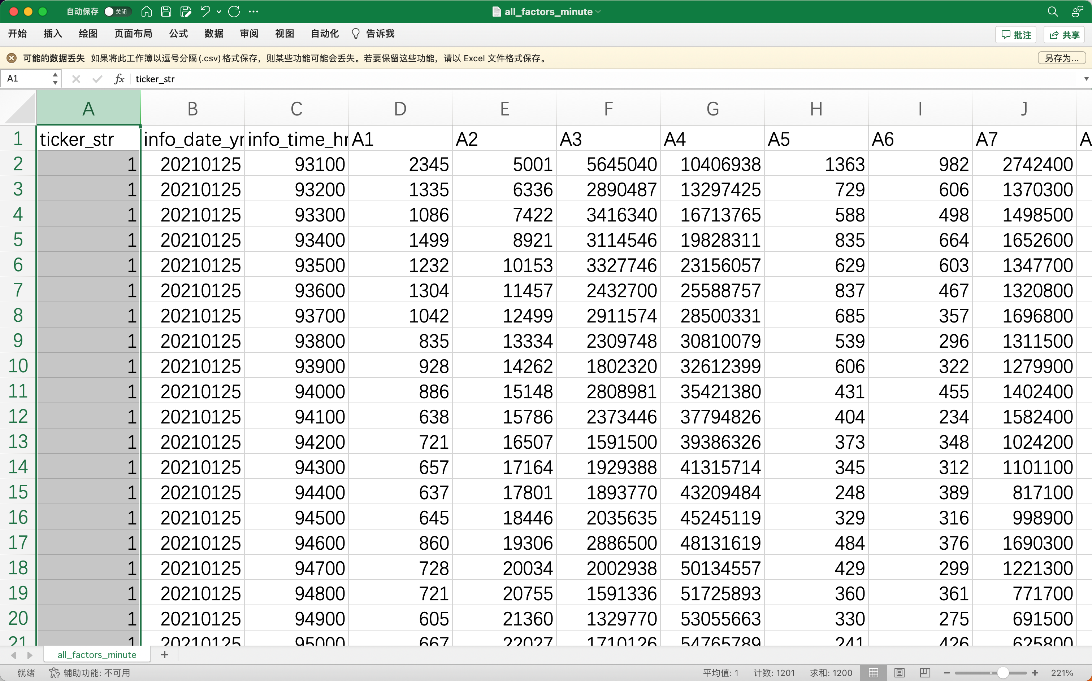Expand the undo history dropdown arrow
1092x681 pixels.
click(219, 12)
